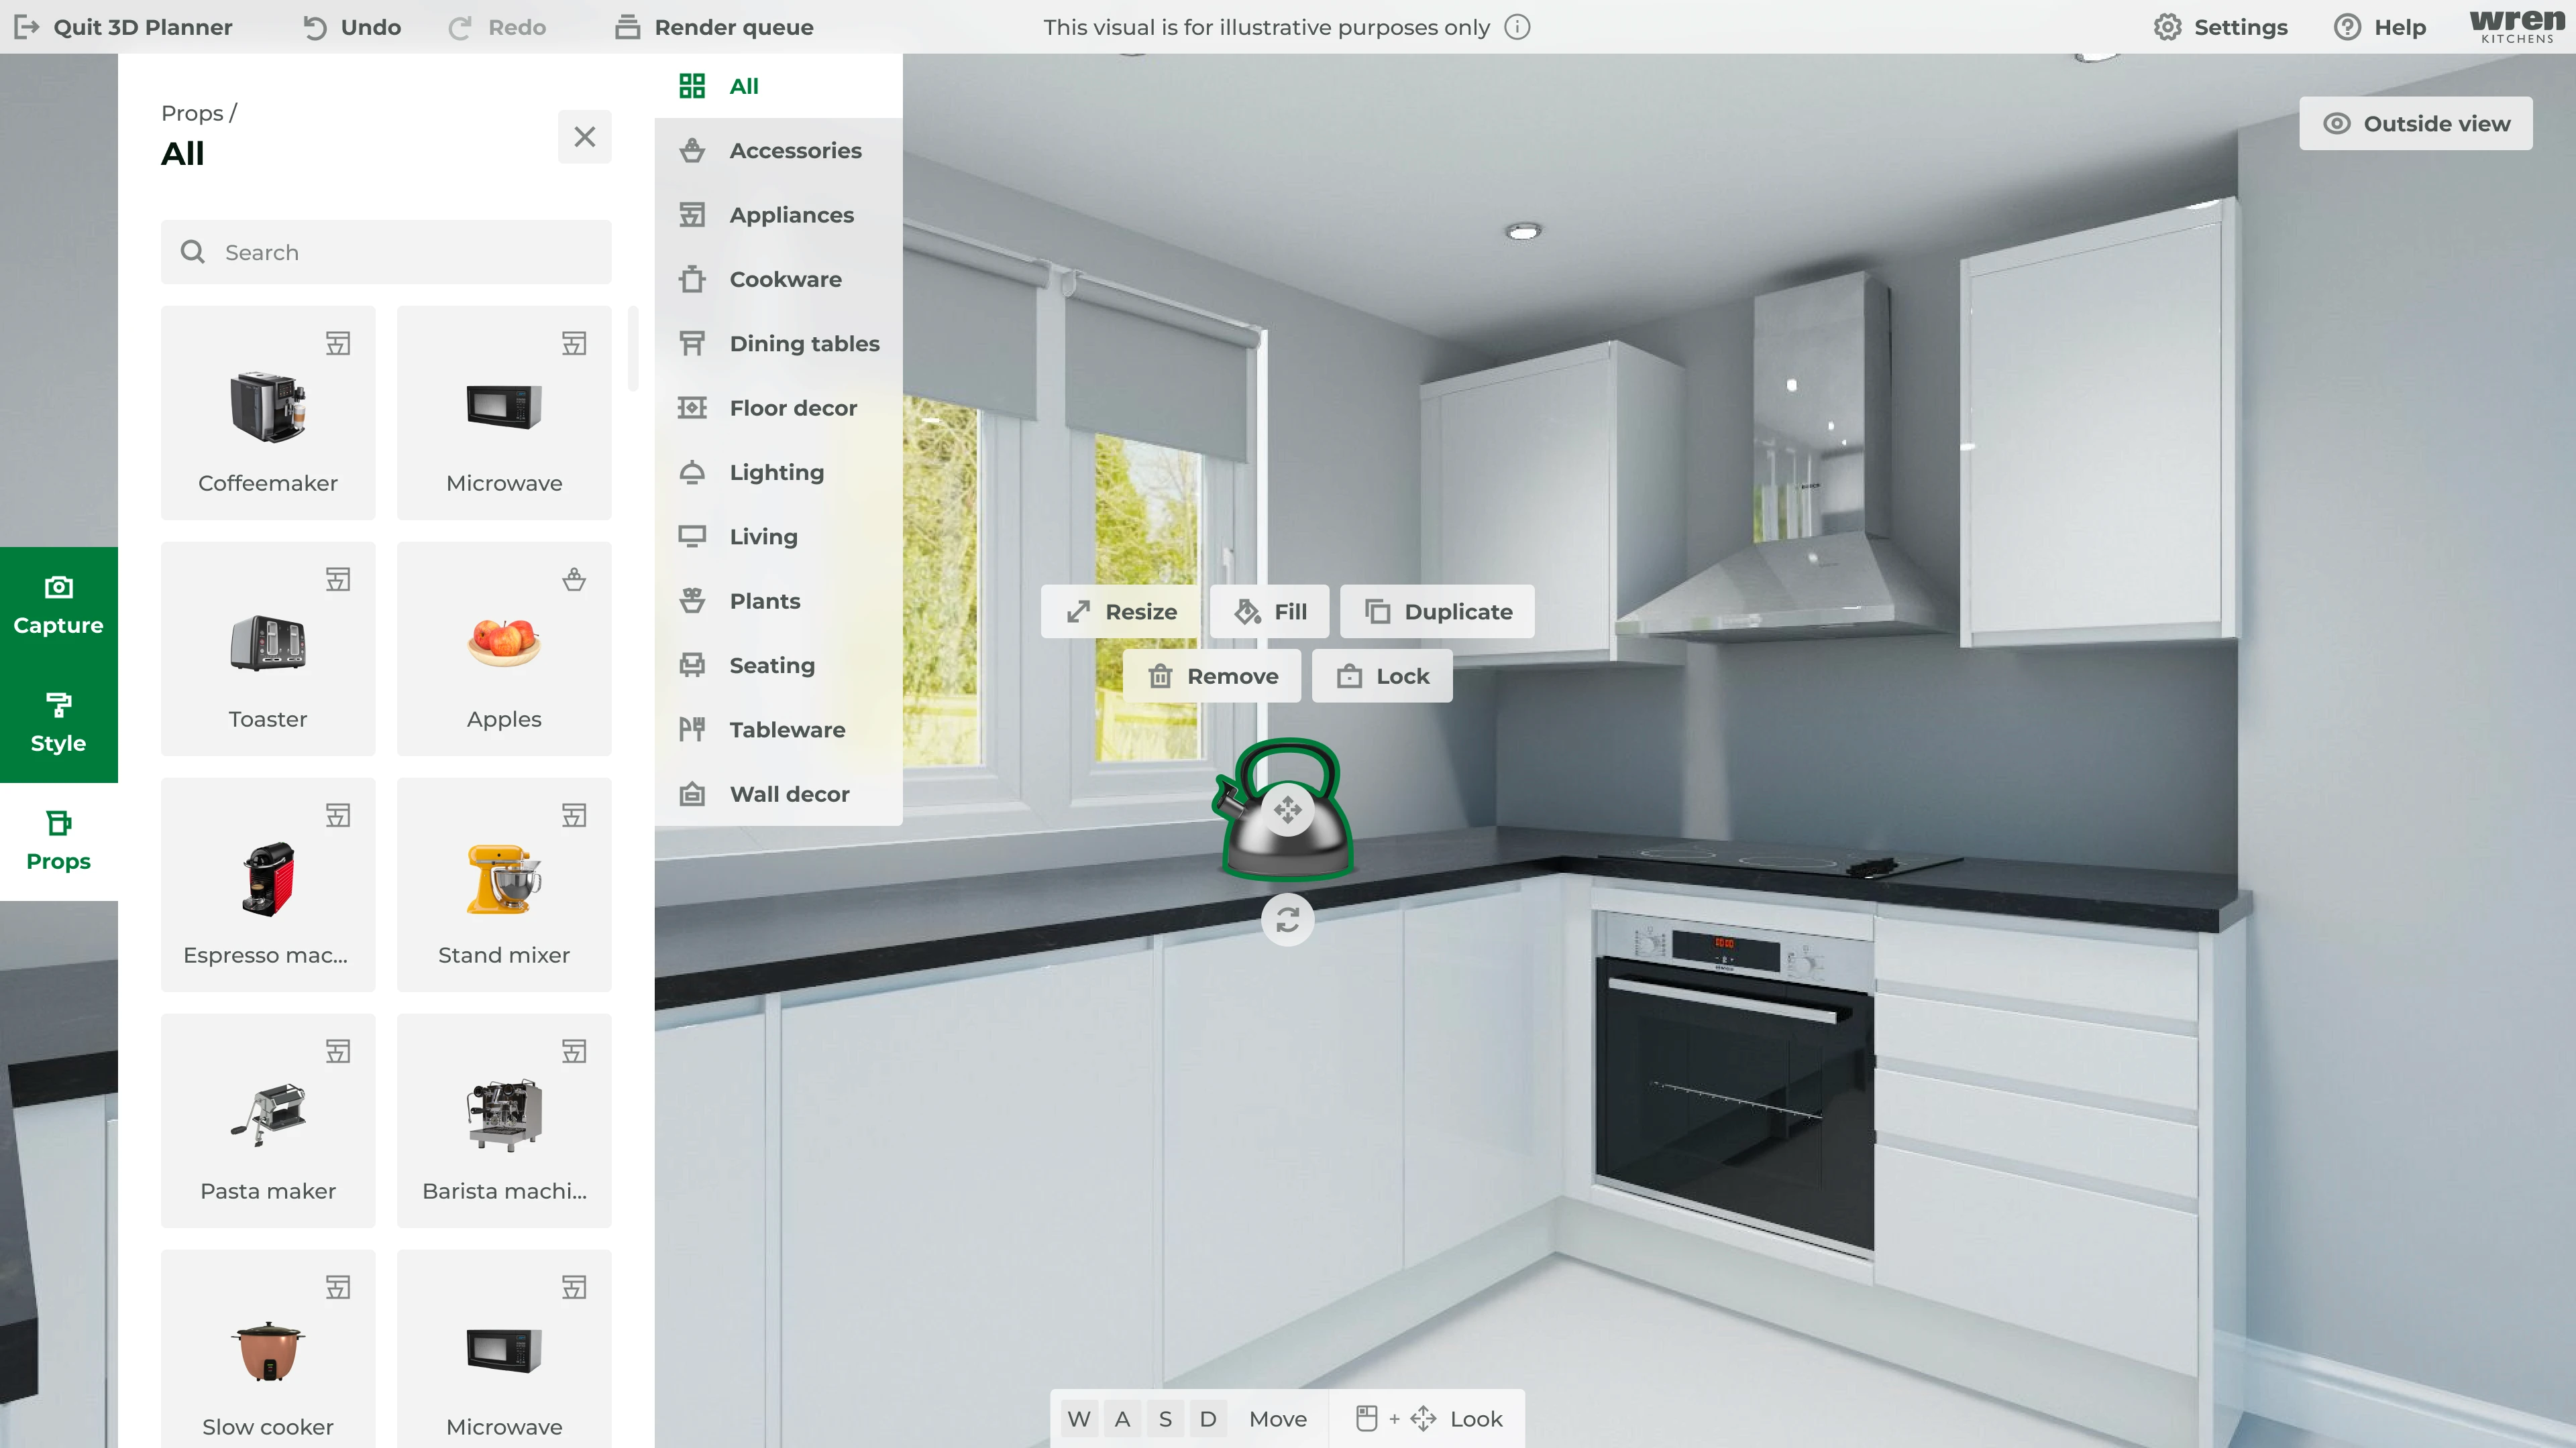Choose the Wall decor category
2576x1448 pixels.
tap(789, 794)
